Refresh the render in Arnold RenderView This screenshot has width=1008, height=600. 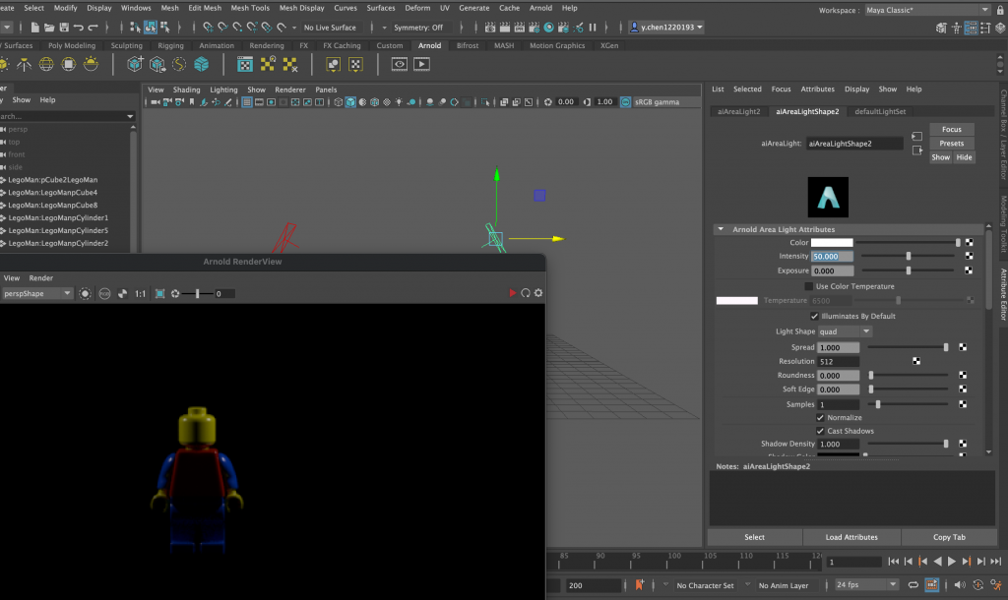pos(526,293)
